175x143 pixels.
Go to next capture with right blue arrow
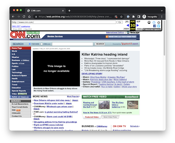click(x=138, y=26)
